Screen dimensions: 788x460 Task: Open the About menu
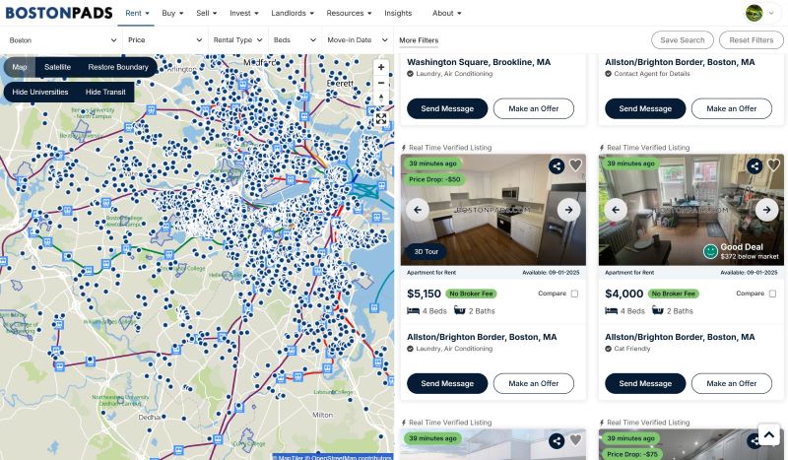(447, 13)
